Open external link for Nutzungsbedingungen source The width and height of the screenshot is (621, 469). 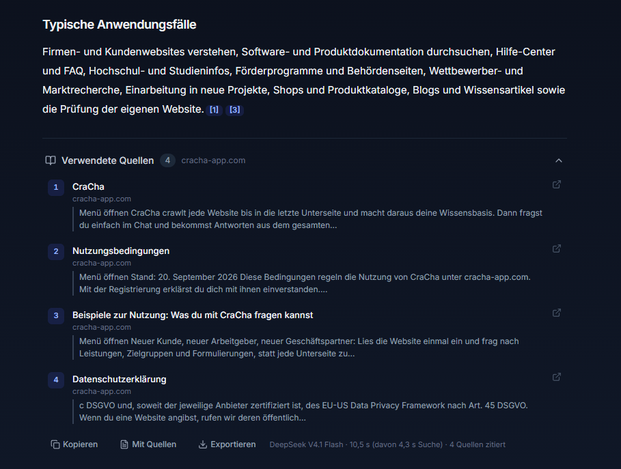tap(557, 248)
